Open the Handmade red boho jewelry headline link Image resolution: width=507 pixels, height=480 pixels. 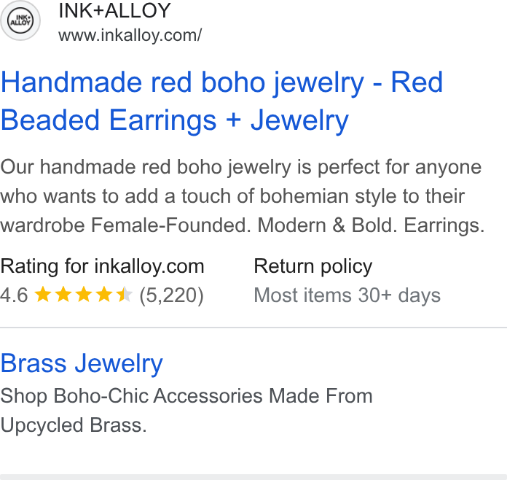[x=221, y=101]
